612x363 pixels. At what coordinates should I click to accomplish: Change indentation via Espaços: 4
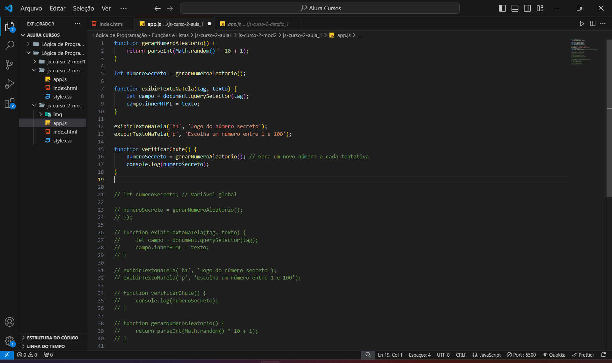[419, 355]
